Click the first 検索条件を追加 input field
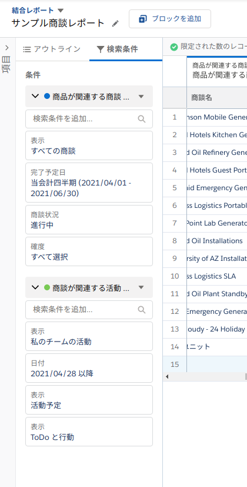This screenshot has height=487, width=247. coord(89,118)
